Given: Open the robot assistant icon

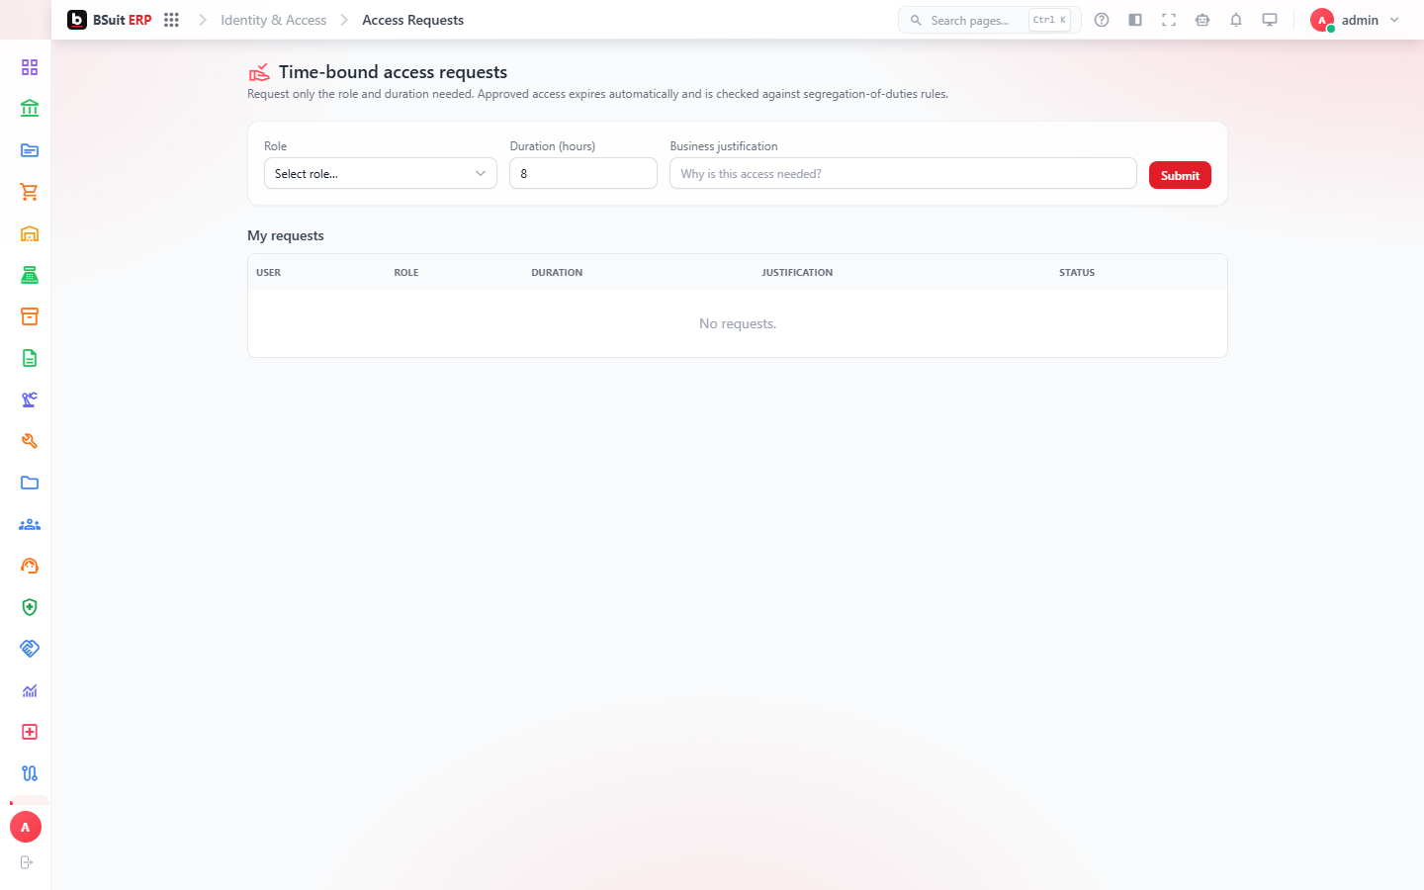Looking at the screenshot, I should (x=1202, y=20).
